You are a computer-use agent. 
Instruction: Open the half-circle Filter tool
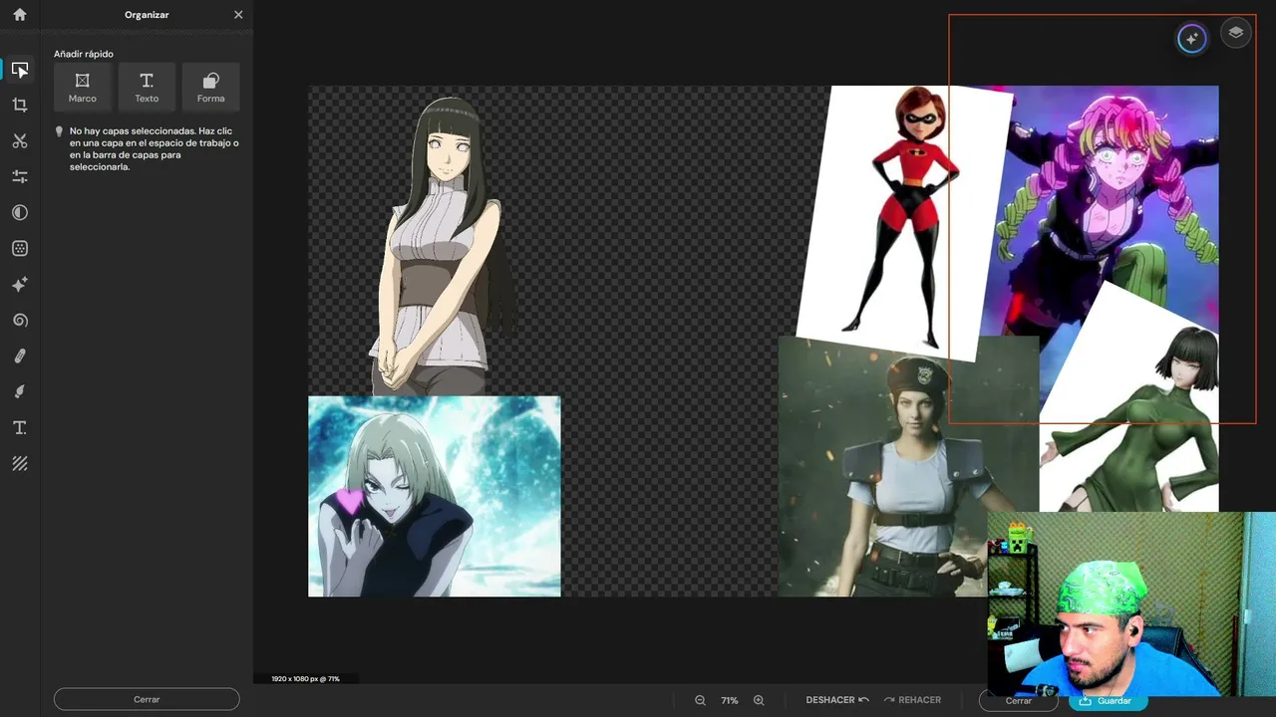point(20,212)
